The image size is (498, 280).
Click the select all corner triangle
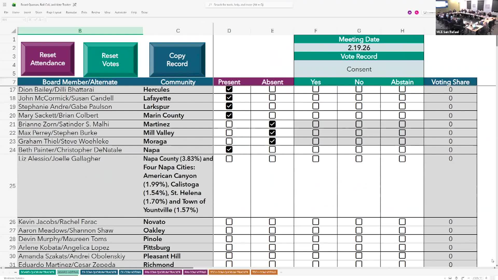14,31
